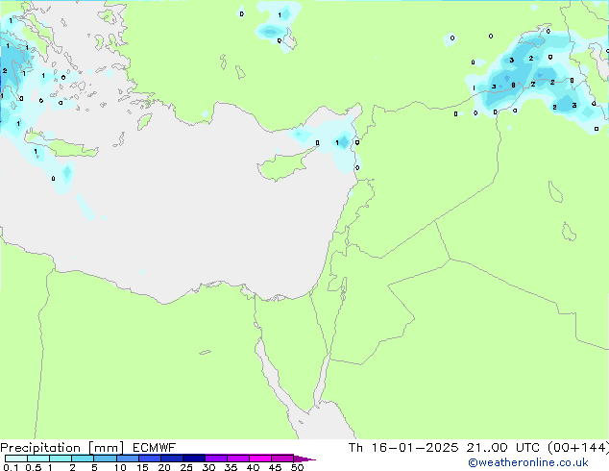
Task: Pick the 10–15 mm legend color box
Action: coord(128,459)
